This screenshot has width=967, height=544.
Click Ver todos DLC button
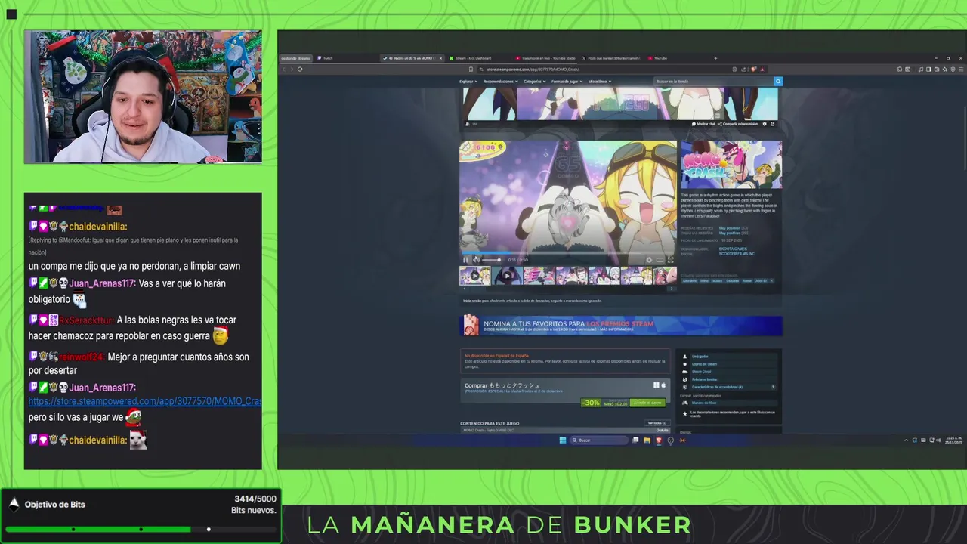(657, 423)
